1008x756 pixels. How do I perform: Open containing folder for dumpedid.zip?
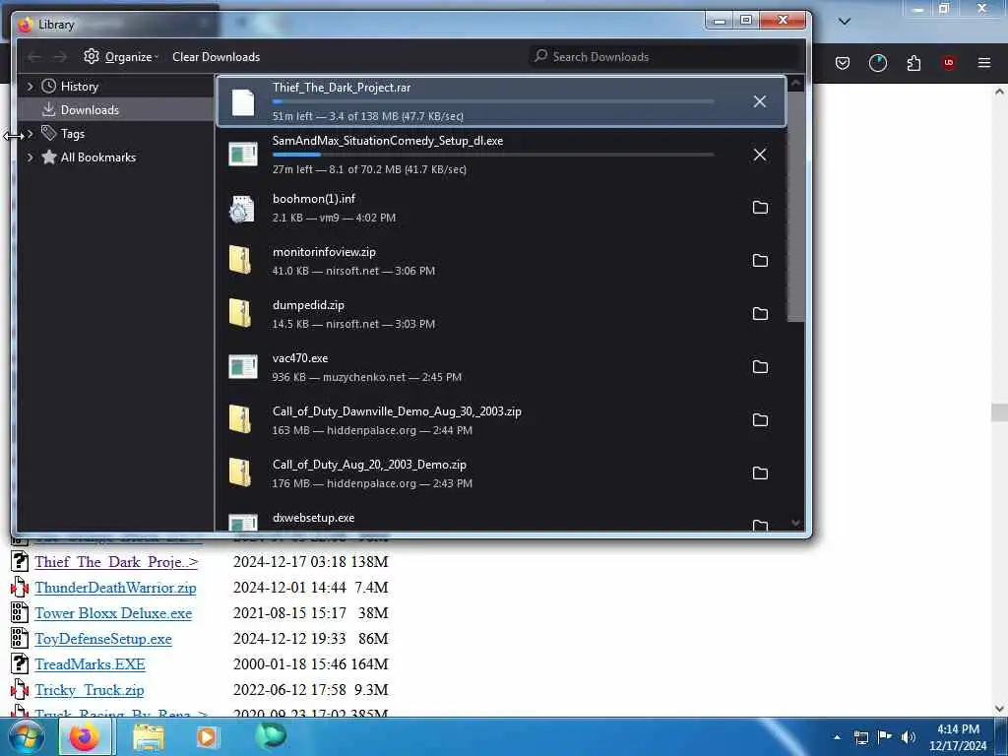coord(760,314)
